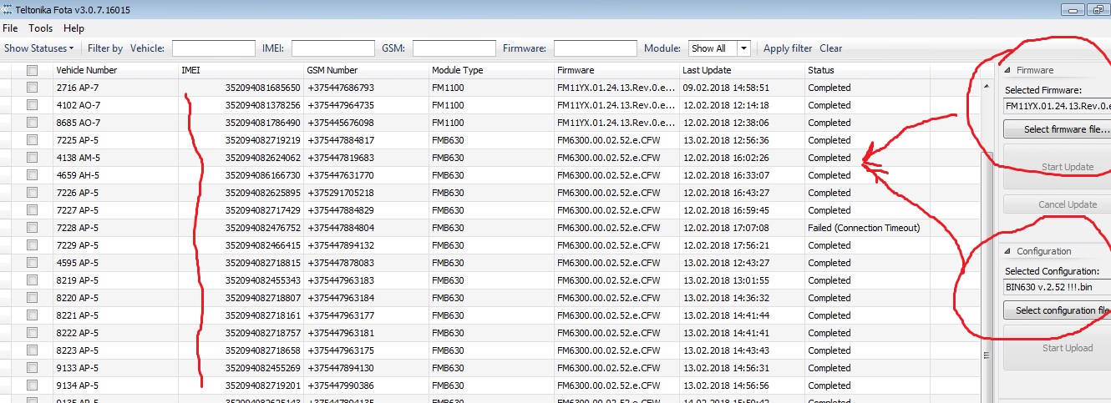Open the Show Statuses dropdown

click(38, 48)
